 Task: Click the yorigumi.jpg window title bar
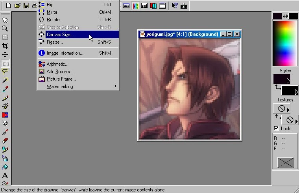click(x=189, y=34)
